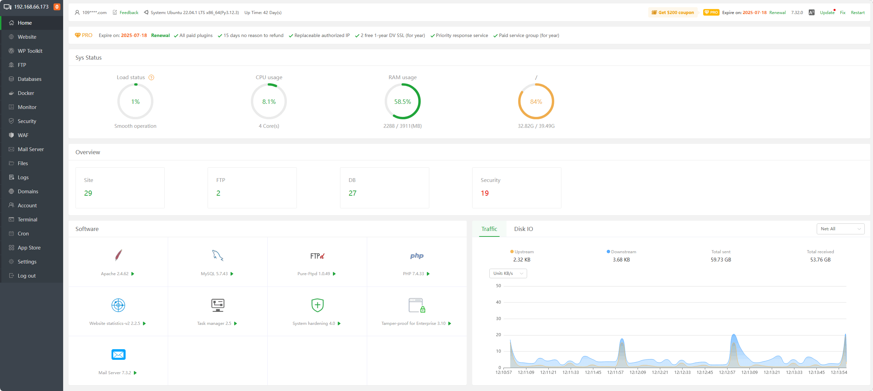Open the Net: All dropdown

[x=840, y=229]
